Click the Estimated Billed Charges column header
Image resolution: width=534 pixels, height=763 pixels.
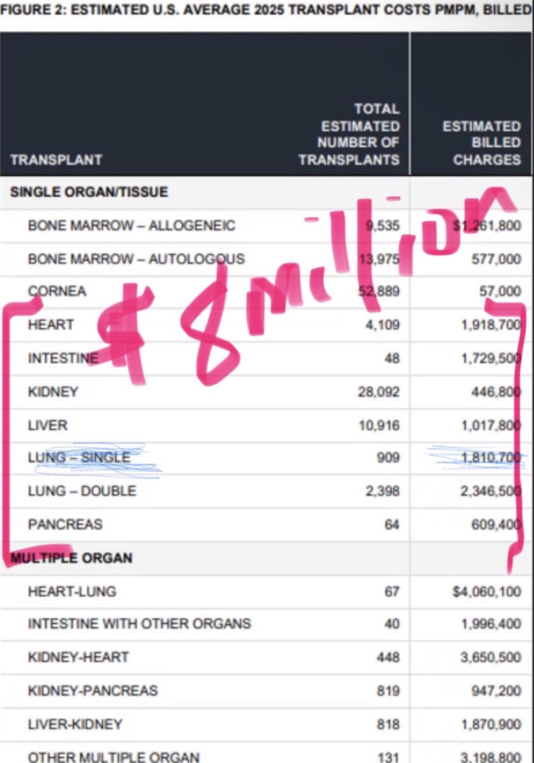(482, 143)
